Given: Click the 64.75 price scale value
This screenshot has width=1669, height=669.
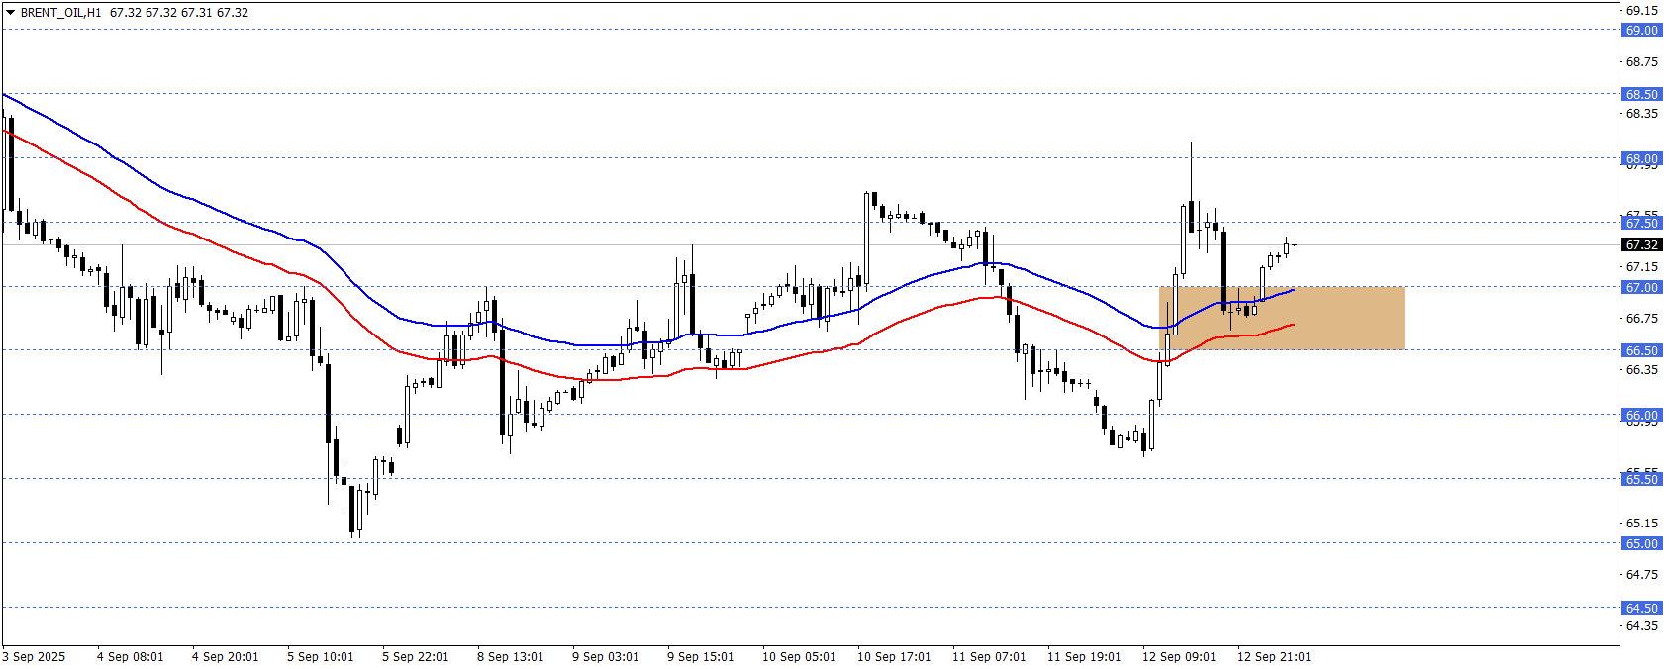Looking at the screenshot, I should [1641, 574].
